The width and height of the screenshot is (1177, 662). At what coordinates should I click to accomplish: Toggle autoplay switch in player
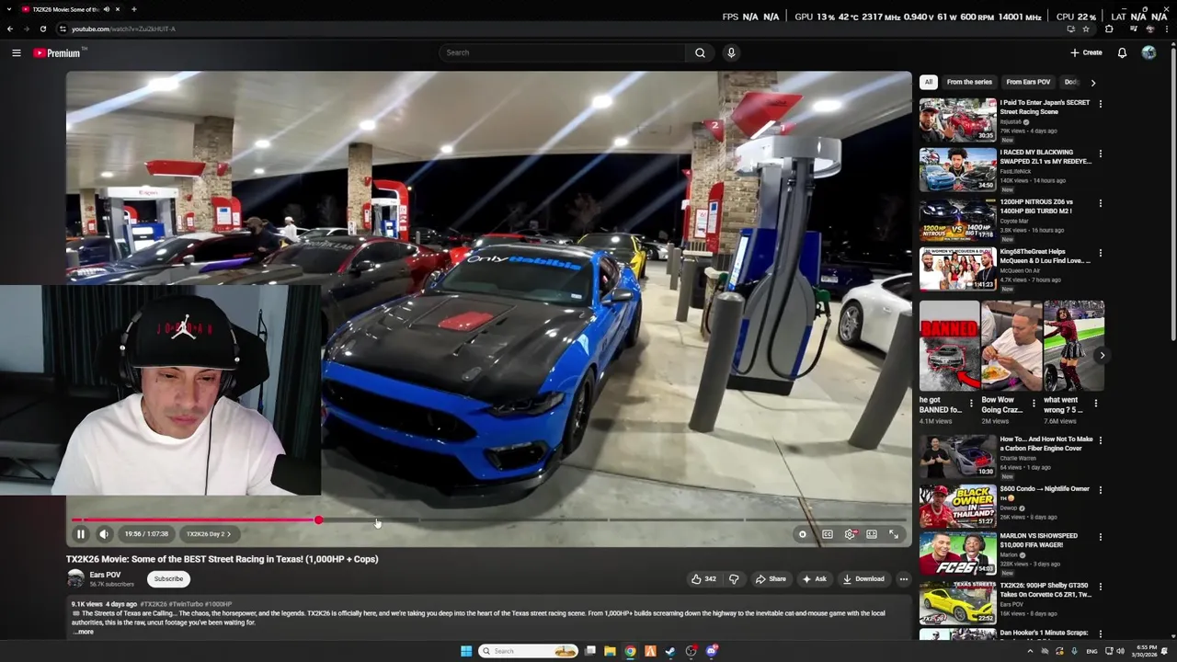click(803, 534)
